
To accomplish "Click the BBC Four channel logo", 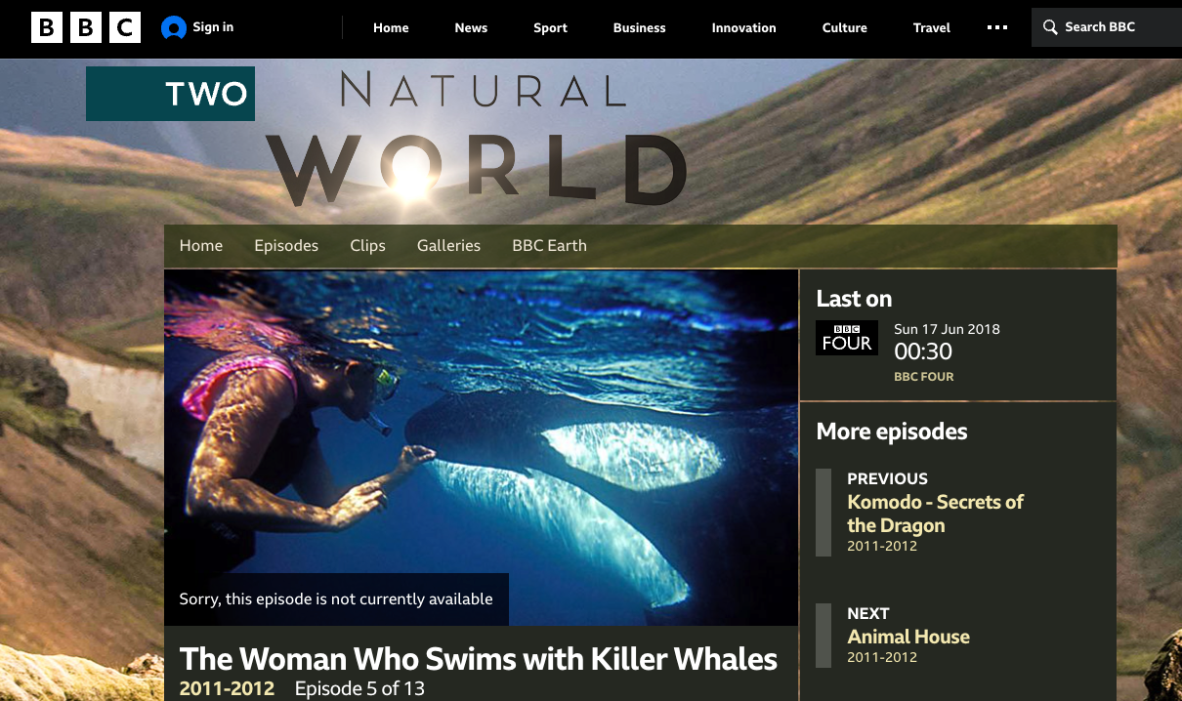I will pyautogui.click(x=846, y=338).
